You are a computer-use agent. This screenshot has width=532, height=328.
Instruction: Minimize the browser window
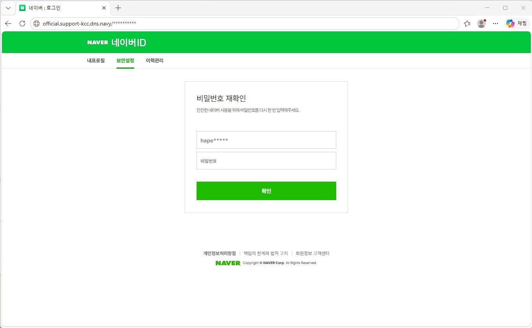(487, 8)
